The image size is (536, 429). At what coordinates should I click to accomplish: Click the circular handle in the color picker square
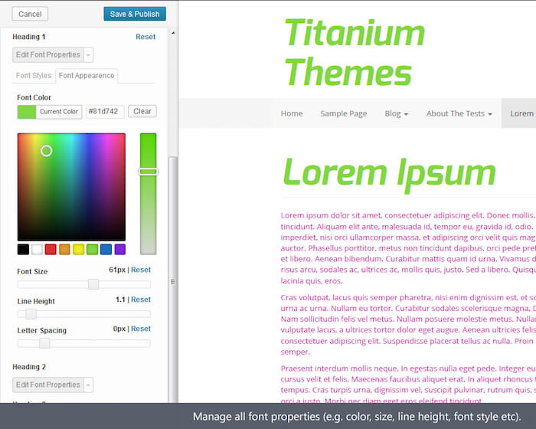coord(47,150)
